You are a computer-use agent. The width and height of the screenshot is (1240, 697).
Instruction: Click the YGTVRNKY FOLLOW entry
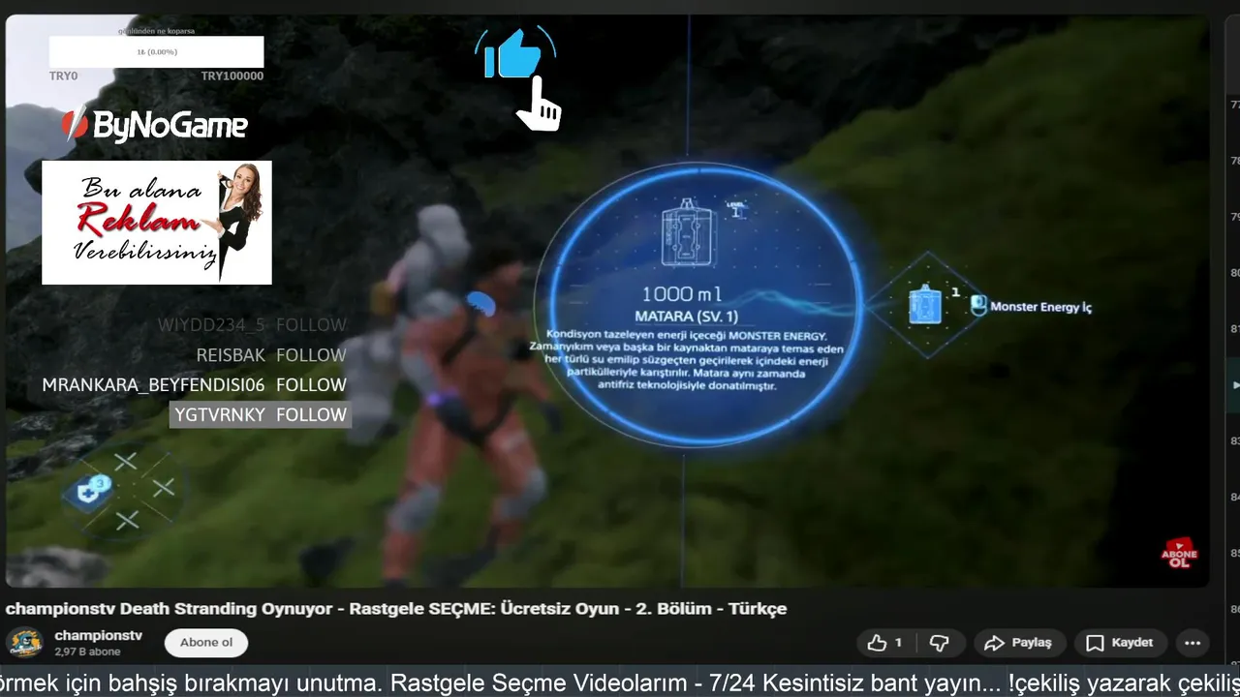point(261,414)
